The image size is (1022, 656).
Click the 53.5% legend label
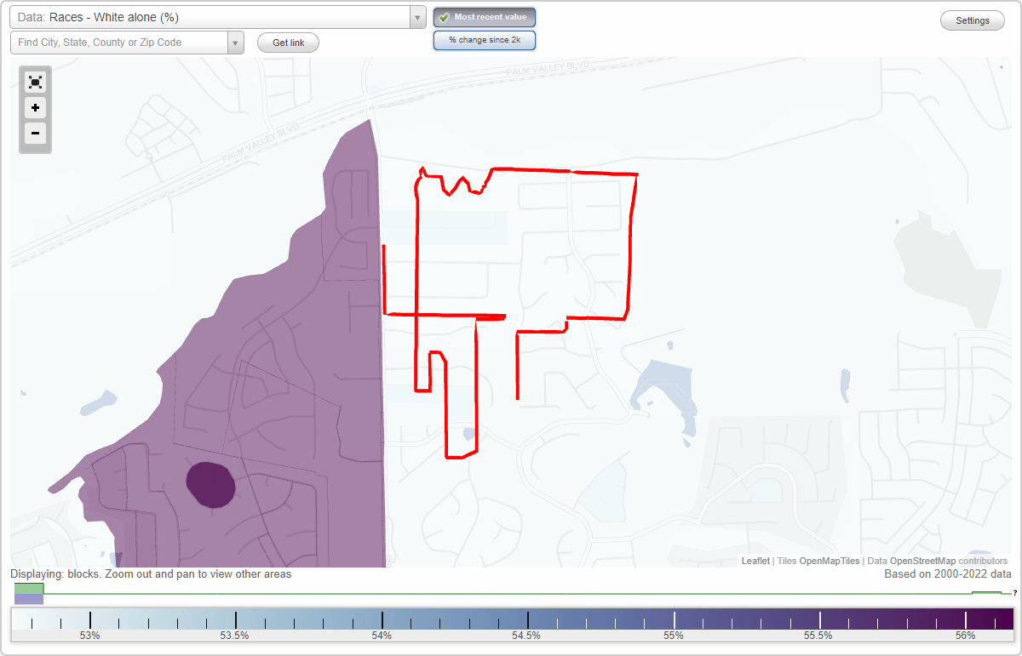click(x=236, y=636)
